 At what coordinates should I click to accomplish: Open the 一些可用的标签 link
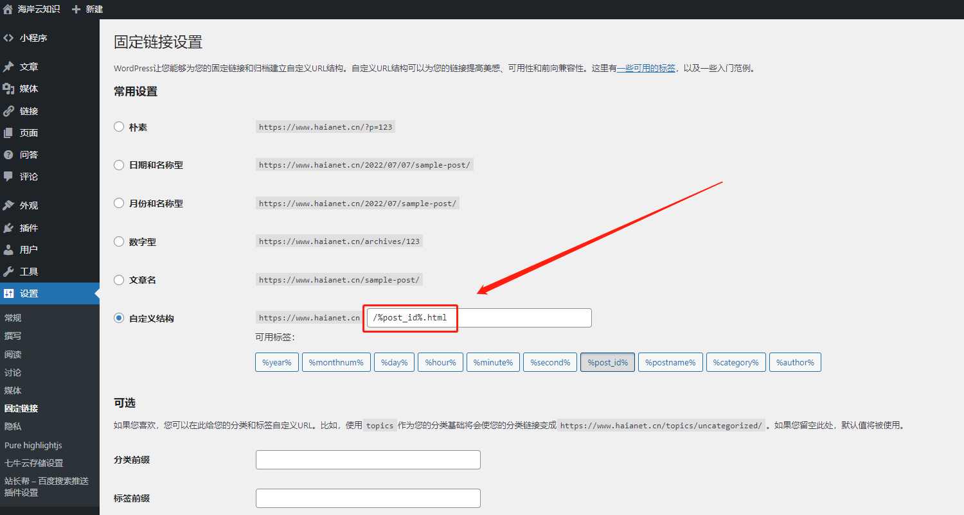646,68
